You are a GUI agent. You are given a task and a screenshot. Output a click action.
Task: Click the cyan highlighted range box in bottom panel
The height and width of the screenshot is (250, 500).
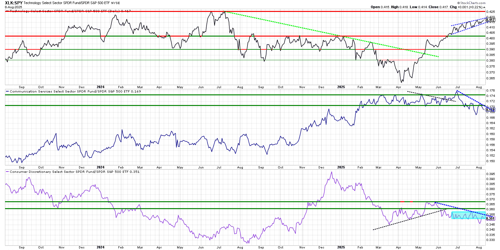click(x=468, y=215)
